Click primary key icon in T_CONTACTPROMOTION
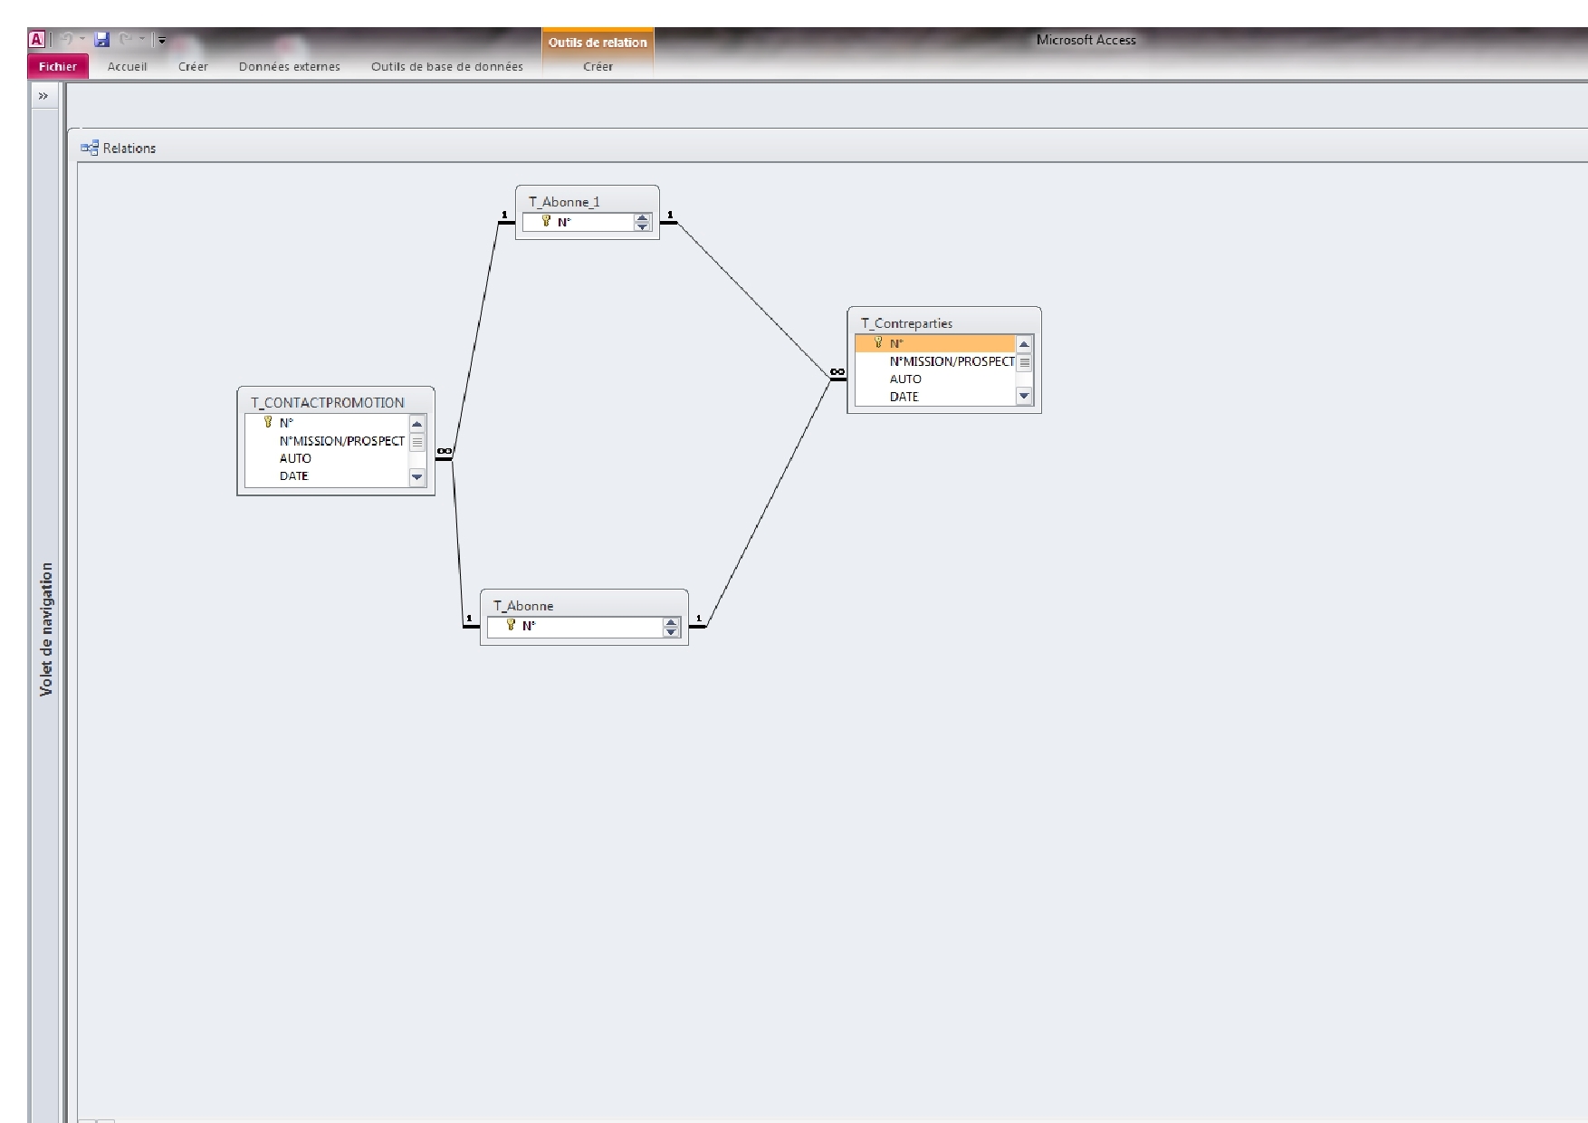This screenshot has height=1123, width=1588. click(x=268, y=422)
